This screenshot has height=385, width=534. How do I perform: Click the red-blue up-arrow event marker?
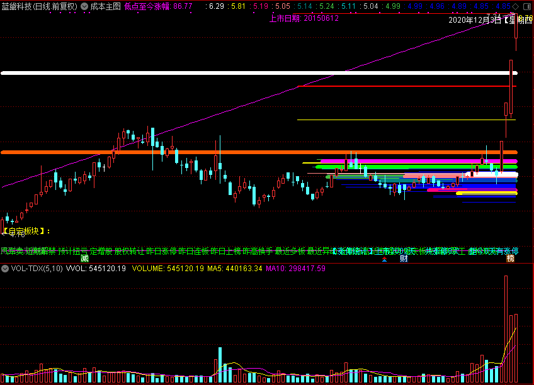click(x=385, y=259)
